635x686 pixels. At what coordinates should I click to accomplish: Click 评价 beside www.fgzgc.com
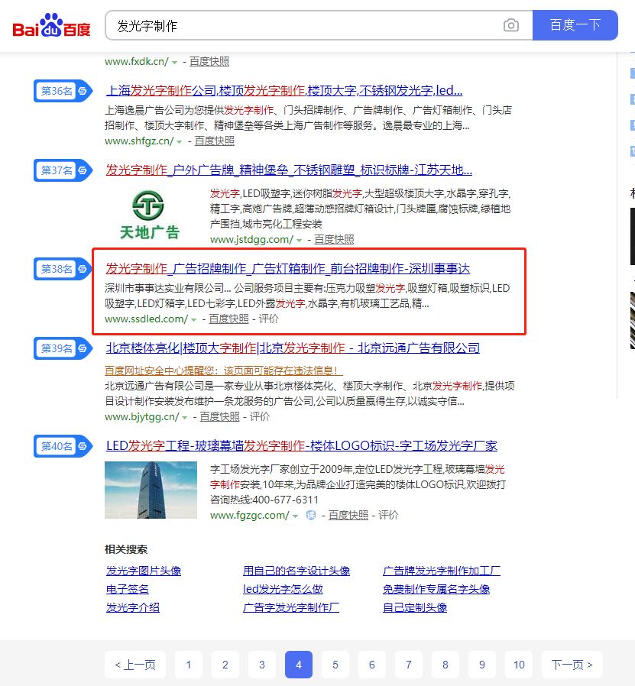[388, 515]
